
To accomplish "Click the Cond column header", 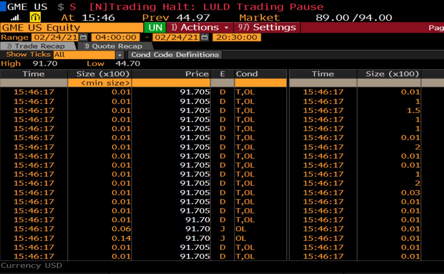I will click(261, 74).
